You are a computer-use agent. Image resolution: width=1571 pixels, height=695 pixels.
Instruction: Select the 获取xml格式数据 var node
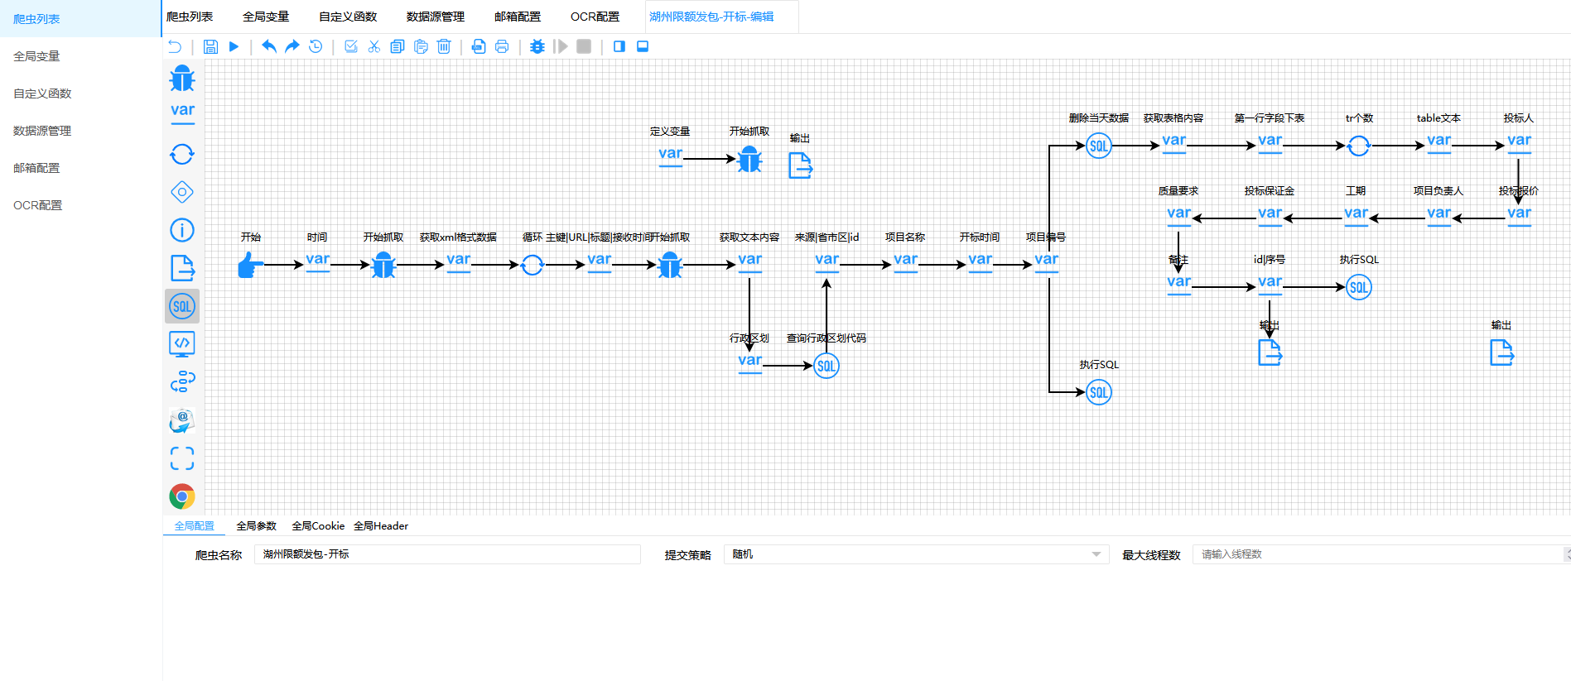459,261
